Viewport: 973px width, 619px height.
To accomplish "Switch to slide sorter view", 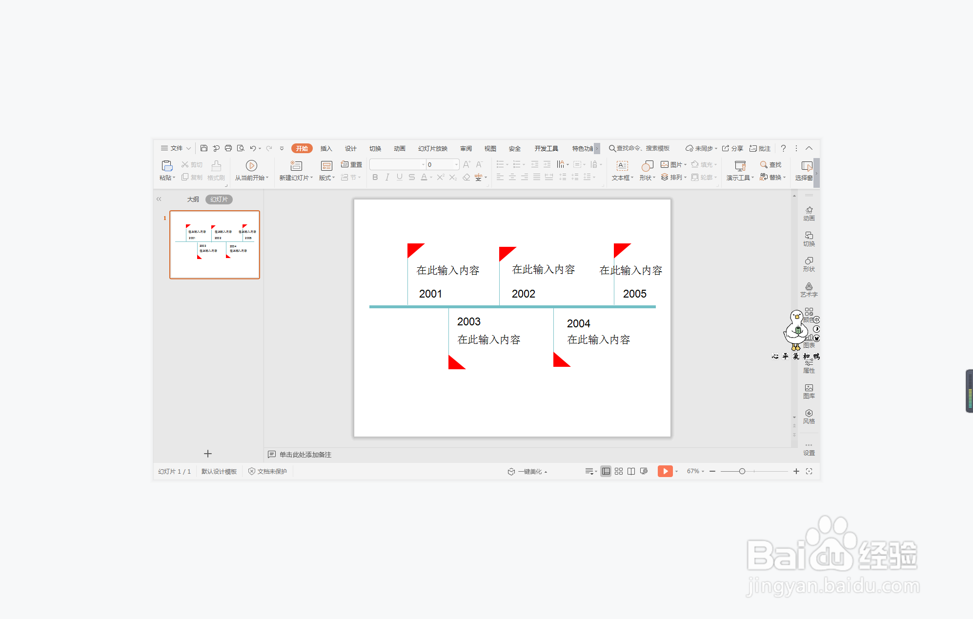I will click(619, 471).
